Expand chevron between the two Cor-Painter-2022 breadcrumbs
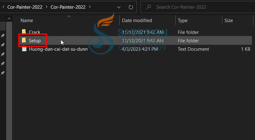This screenshot has width=255, height=140. [47, 7]
